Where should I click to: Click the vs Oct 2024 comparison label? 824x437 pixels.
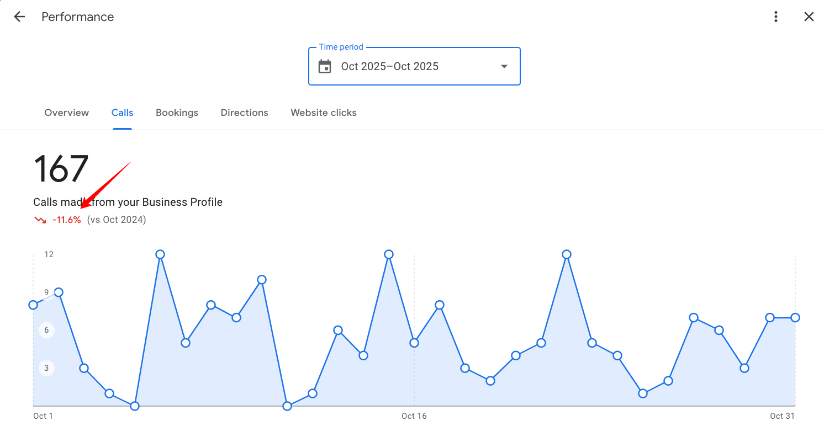coord(117,220)
